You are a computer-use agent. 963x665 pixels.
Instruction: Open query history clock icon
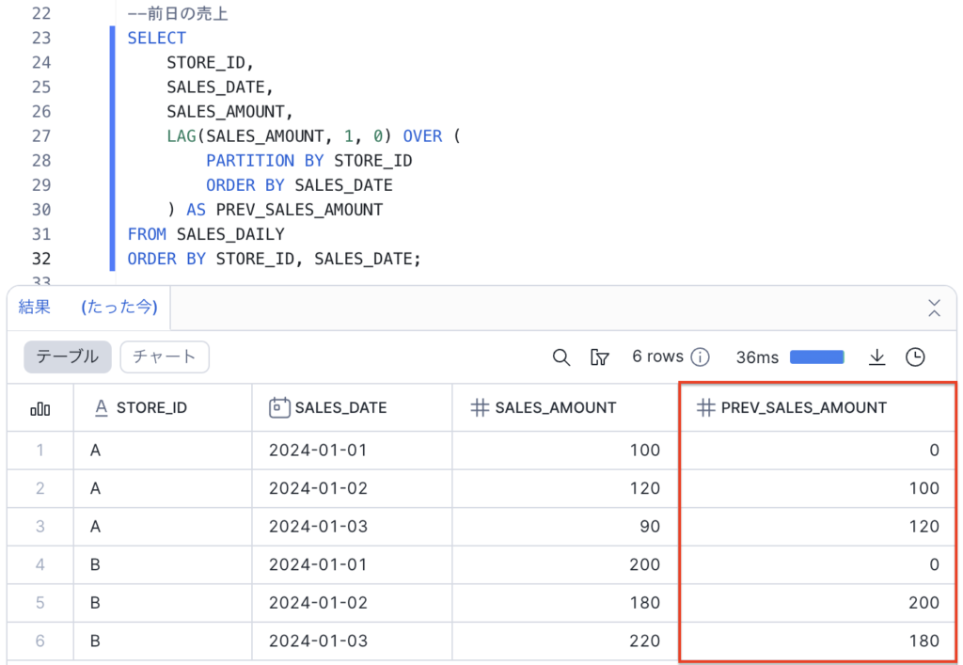click(x=915, y=357)
